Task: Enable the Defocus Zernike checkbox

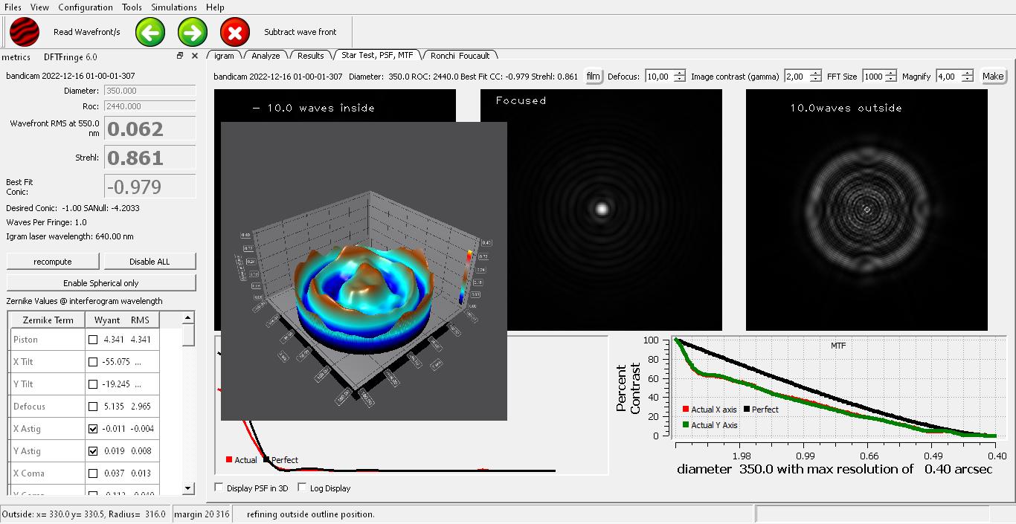Action: [93, 407]
